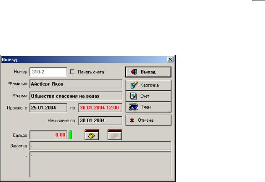Viewport: 265px width, 182px height.
Task: Click the eye icon on План
Action: click(133, 107)
